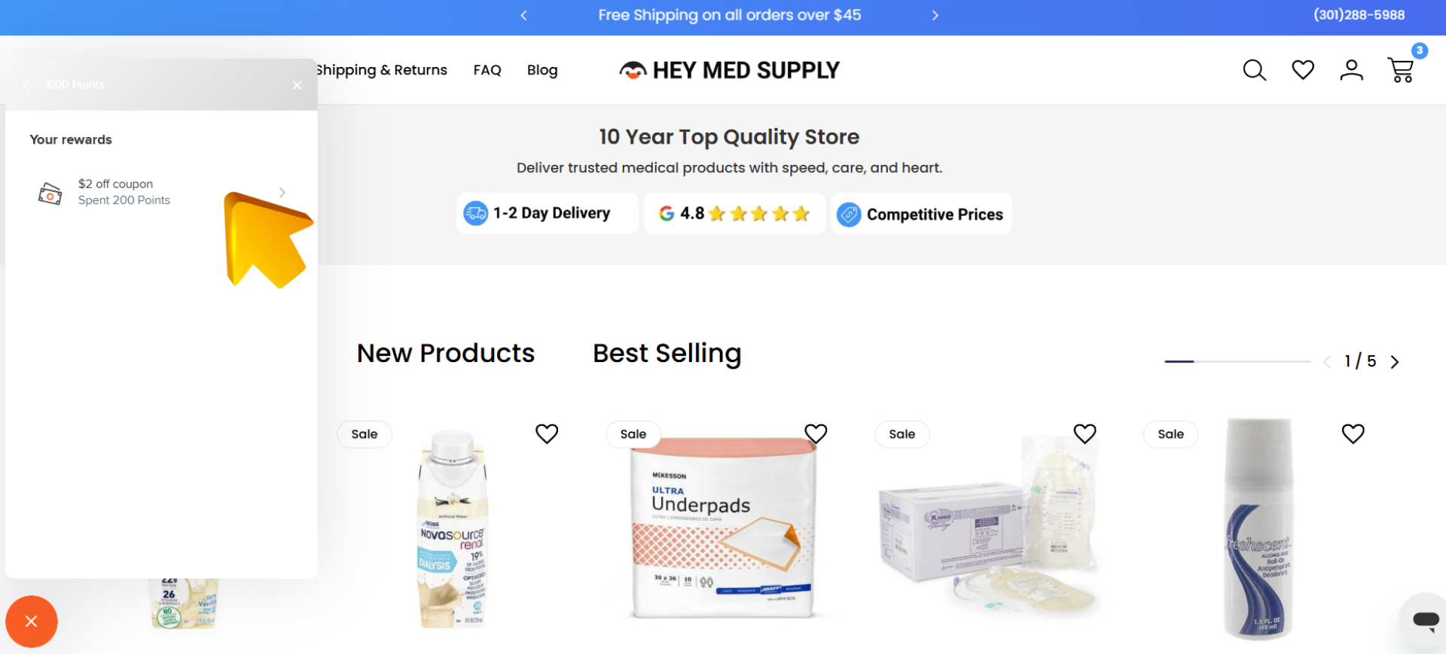This screenshot has width=1446, height=654.
Task: Open the account profile icon
Action: tap(1352, 70)
